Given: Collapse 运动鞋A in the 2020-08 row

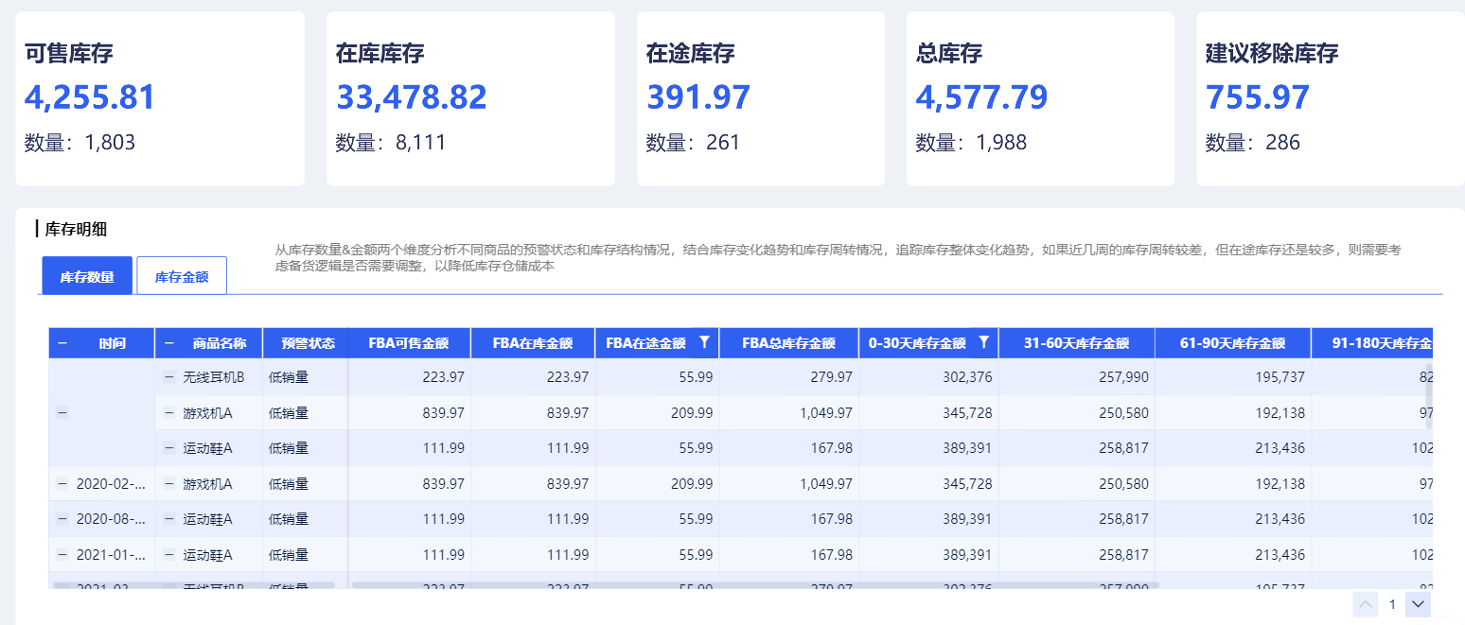Looking at the screenshot, I should [x=169, y=519].
